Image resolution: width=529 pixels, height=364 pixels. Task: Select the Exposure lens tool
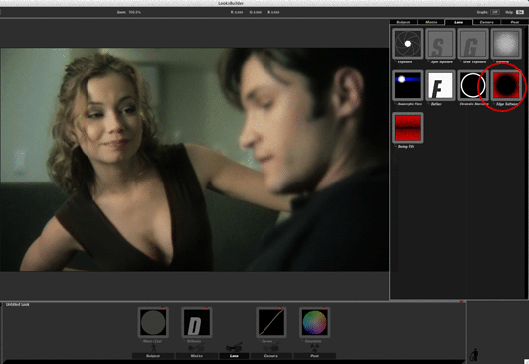coord(408,44)
